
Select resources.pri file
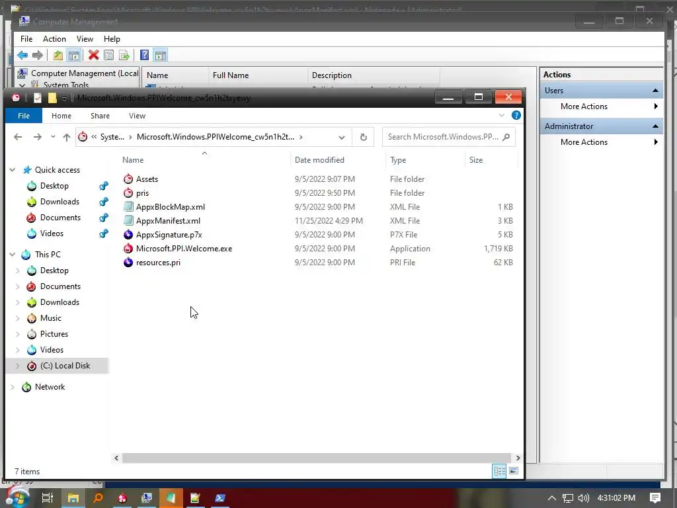pos(158,262)
